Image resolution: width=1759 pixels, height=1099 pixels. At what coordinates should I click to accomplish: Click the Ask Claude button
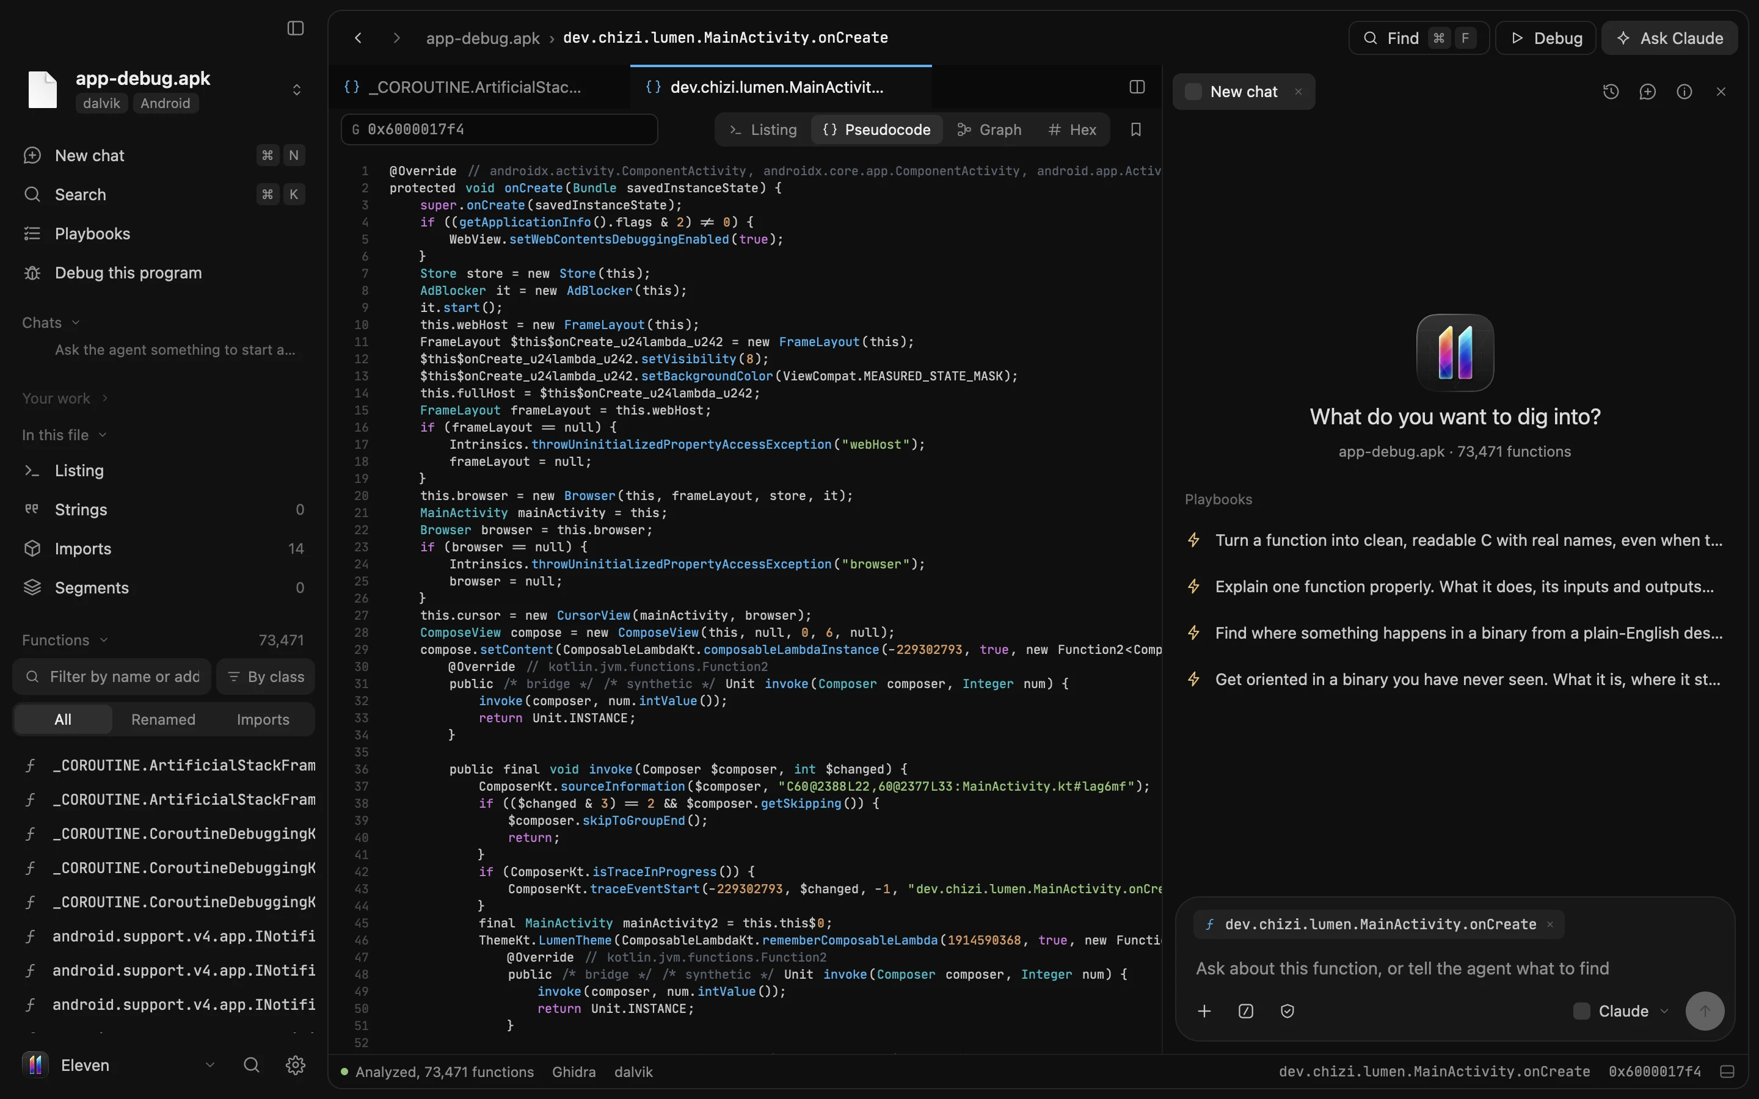[1670, 38]
